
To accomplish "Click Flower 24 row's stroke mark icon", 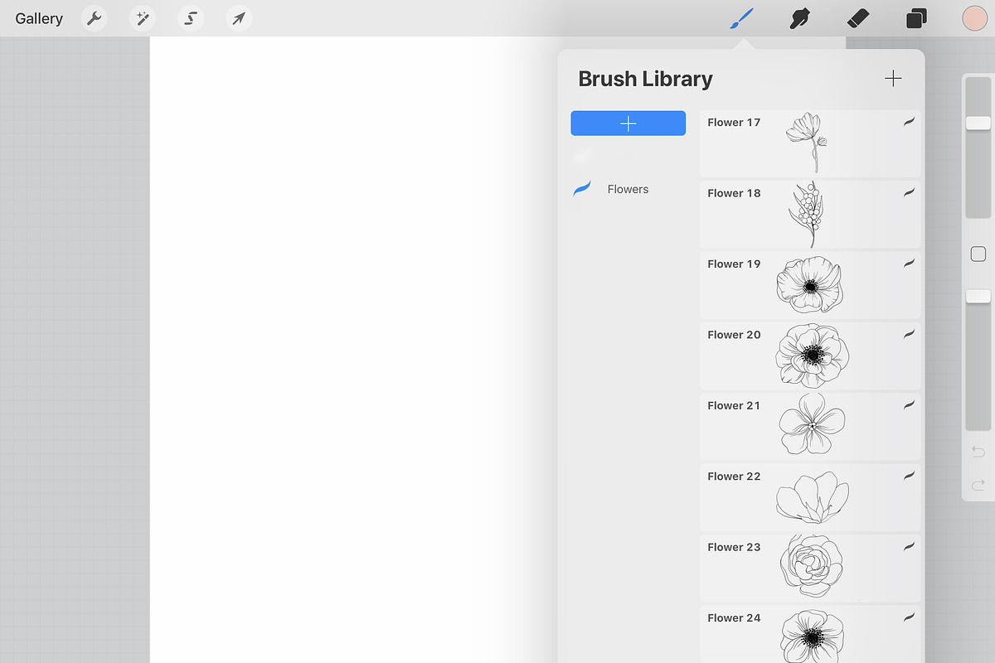I will tap(909, 617).
